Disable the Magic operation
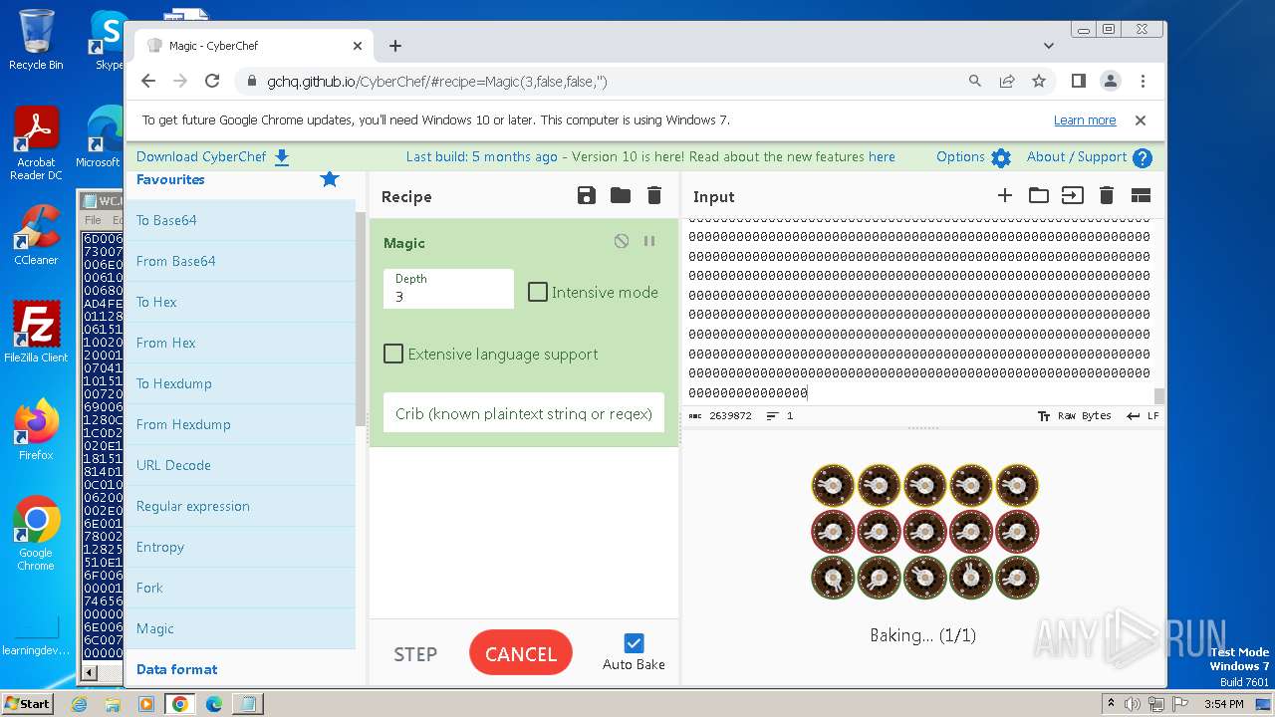 click(622, 241)
